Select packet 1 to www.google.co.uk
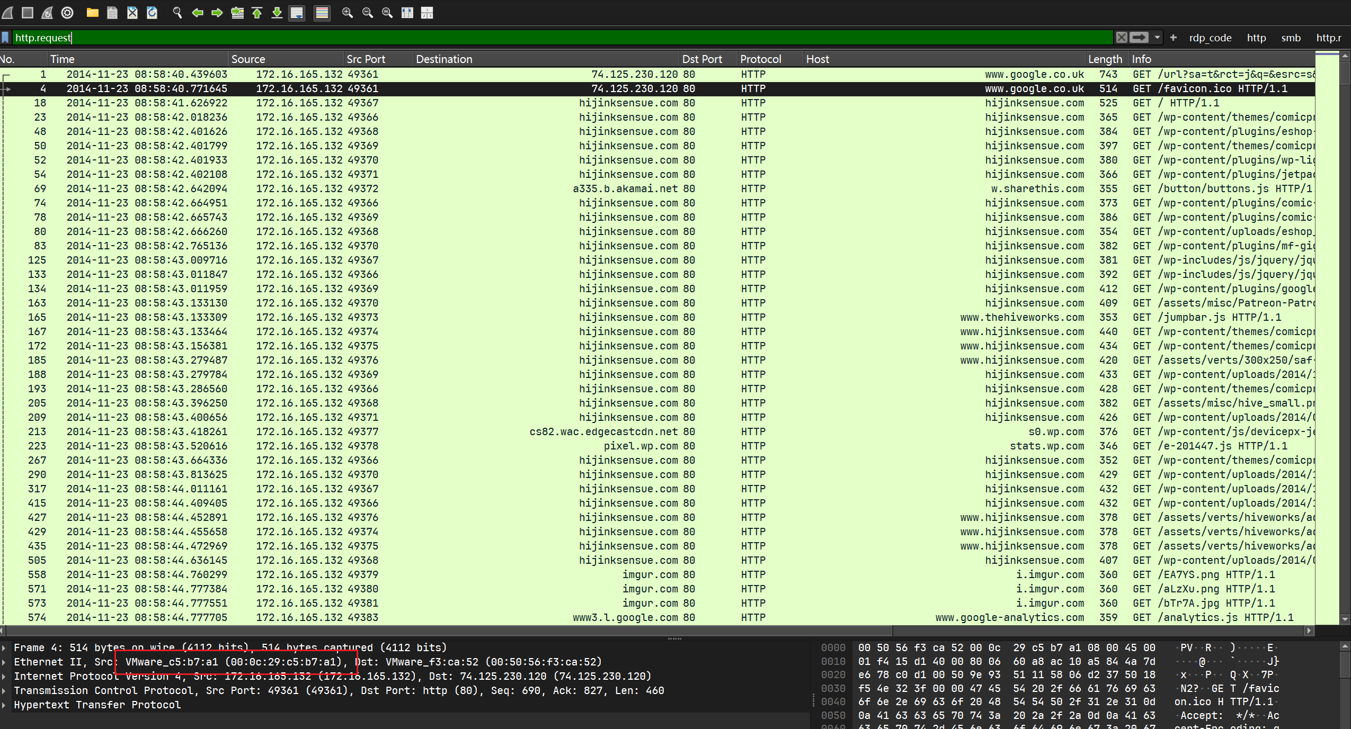This screenshot has width=1351, height=729. [657, 74]
